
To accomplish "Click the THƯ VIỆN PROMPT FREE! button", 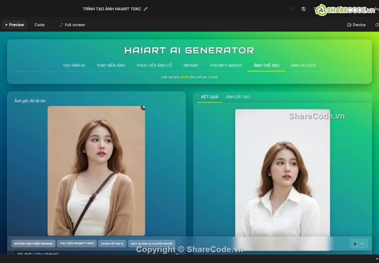I will point(77,243).
